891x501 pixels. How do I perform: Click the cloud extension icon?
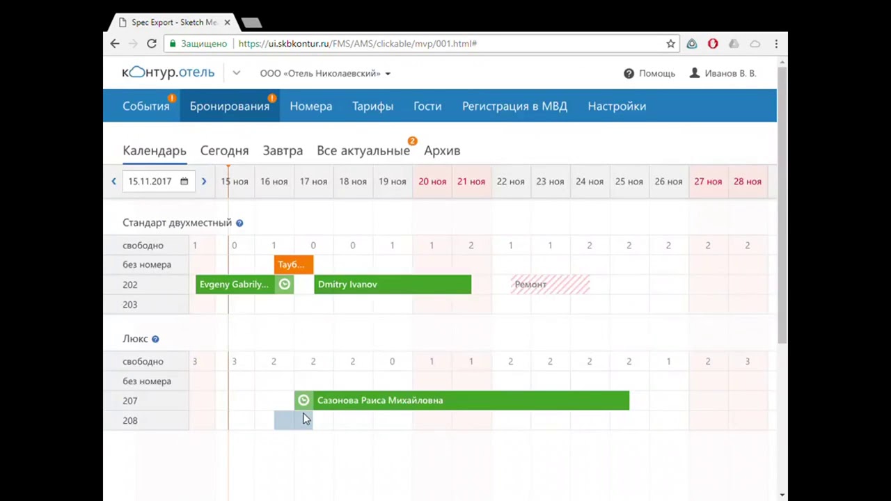755,43
